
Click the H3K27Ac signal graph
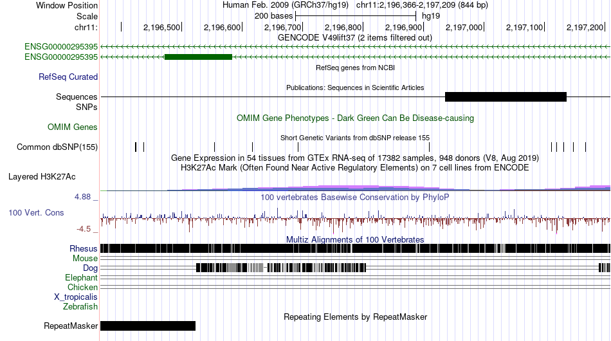[x=355, y=188]
